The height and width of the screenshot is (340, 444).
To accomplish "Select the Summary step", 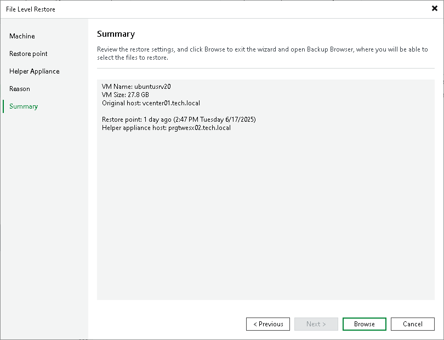I will pyautogui.click(x=24, y=106).
